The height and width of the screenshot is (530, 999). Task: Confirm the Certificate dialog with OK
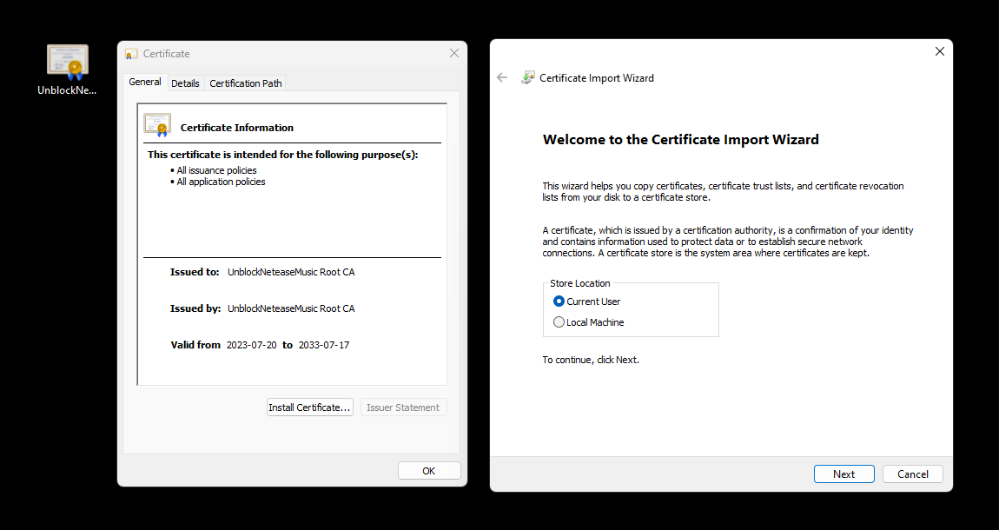coord(429,471)
